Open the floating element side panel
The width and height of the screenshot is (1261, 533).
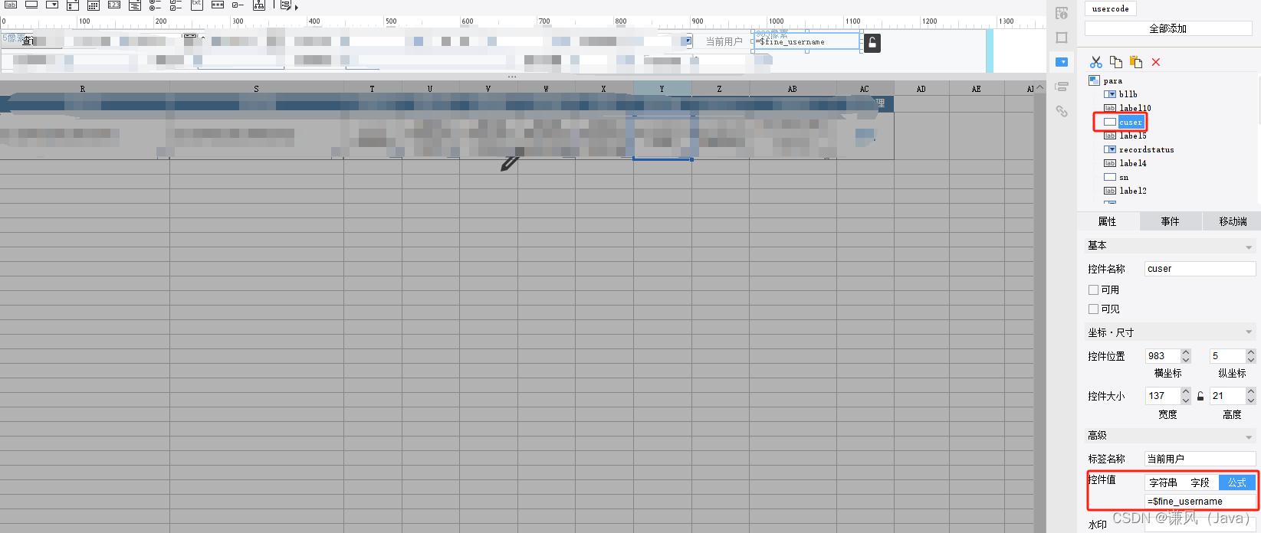coord(1062,38)
